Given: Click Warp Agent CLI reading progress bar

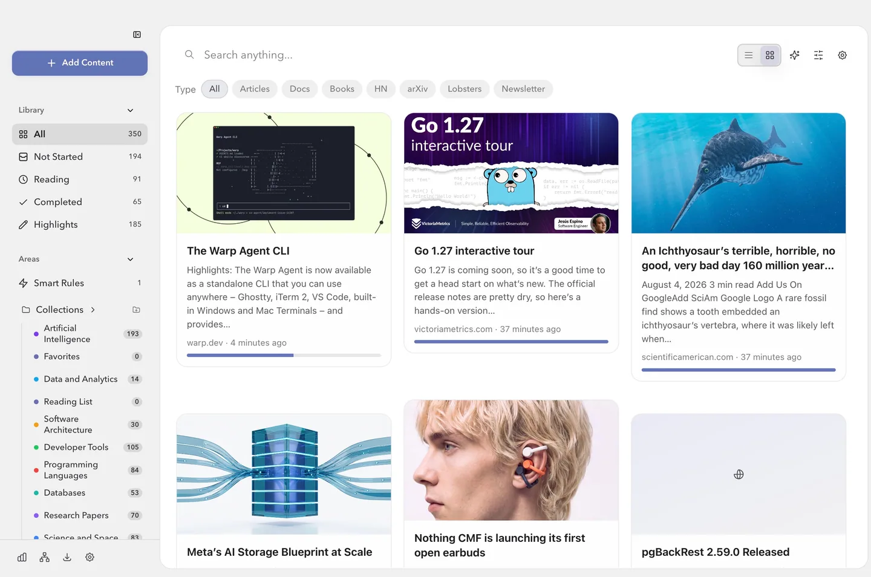Looking at the screenshot, I should [x=284, y=356].
